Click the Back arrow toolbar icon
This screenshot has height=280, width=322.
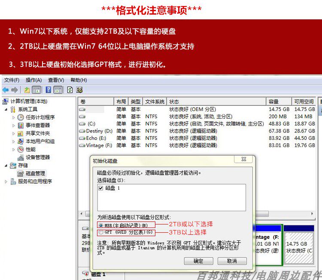pos(6,90)
